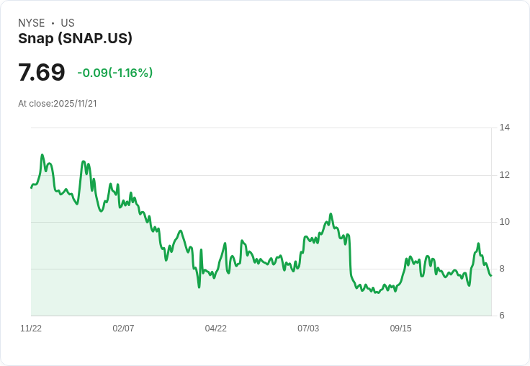The image size is (530, 366).
Task: Click the rightmost endpoint of the price line
Action: tap(491, 275)
